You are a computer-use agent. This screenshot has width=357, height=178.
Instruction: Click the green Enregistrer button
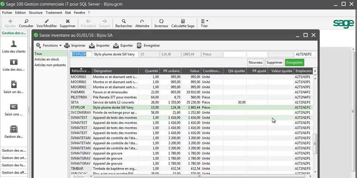295,62
